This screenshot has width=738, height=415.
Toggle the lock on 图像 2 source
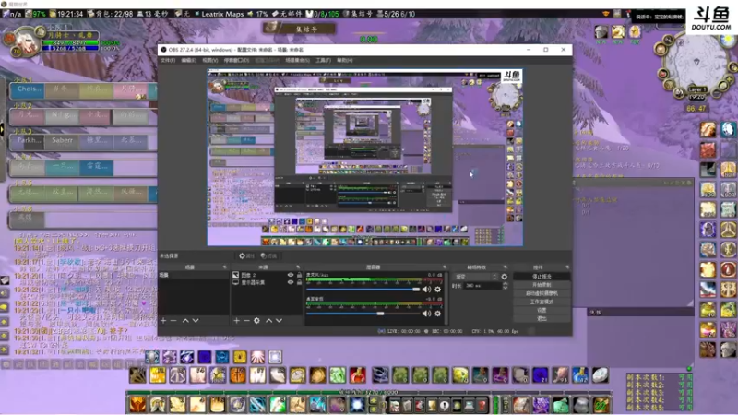click(299, 275)
